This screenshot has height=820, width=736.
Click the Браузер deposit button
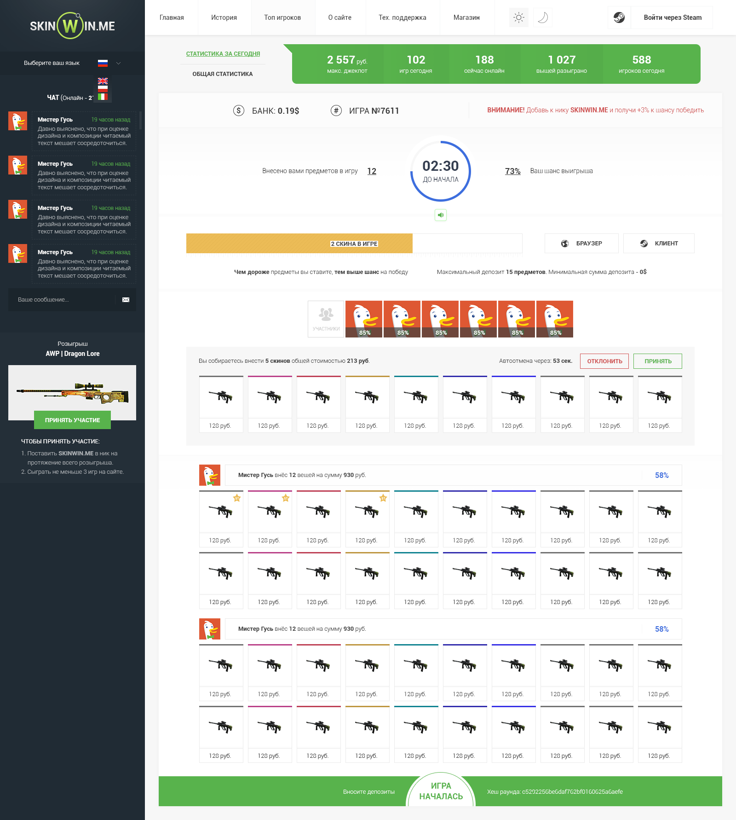pyautogui.click(x=581, y=243)
